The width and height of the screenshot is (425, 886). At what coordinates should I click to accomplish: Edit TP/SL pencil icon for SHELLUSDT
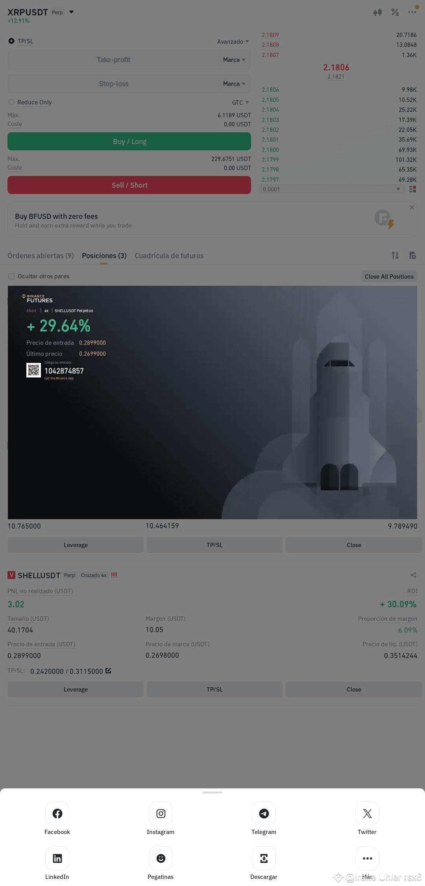coord(108,671)
